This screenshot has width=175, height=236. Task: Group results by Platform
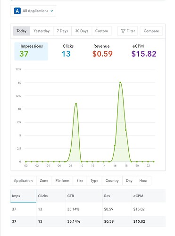point(62,181)
